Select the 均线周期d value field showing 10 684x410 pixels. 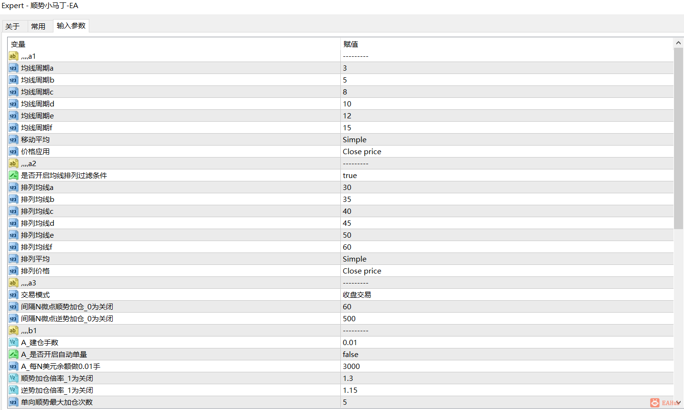[506, 104]
